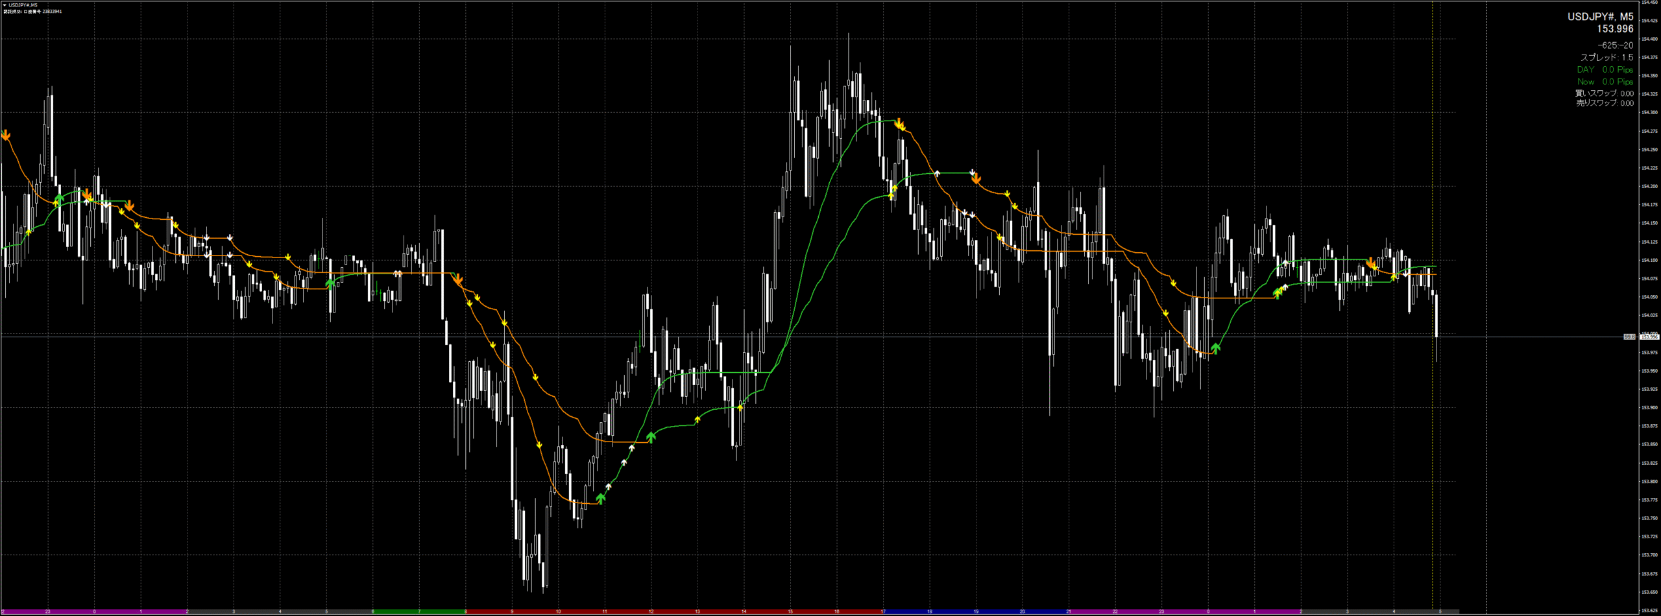Click the green up arrow on the 154.000 dip after hour 23
Screen dimensions: 1661x616
tap(1215, 348)
